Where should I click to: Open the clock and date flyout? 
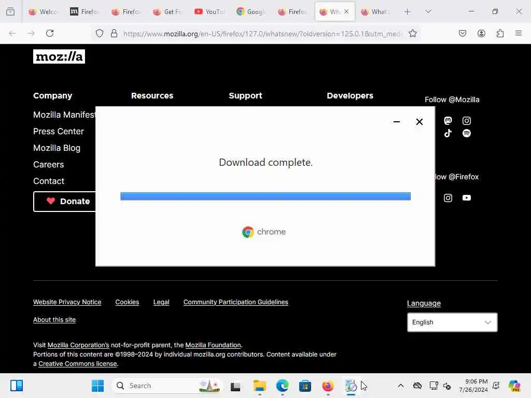[473, 386]
